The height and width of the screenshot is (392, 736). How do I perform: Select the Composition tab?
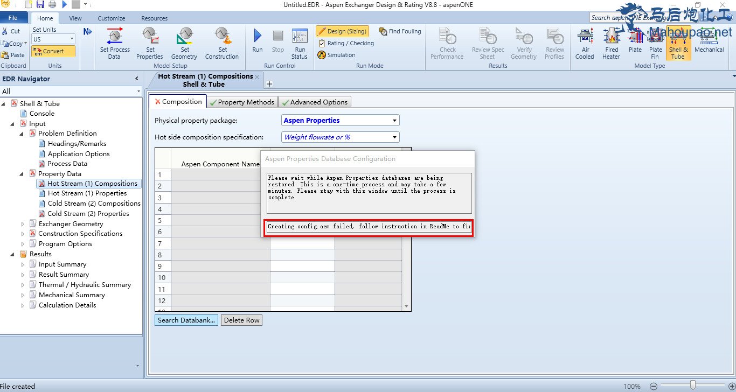(178, 101)
